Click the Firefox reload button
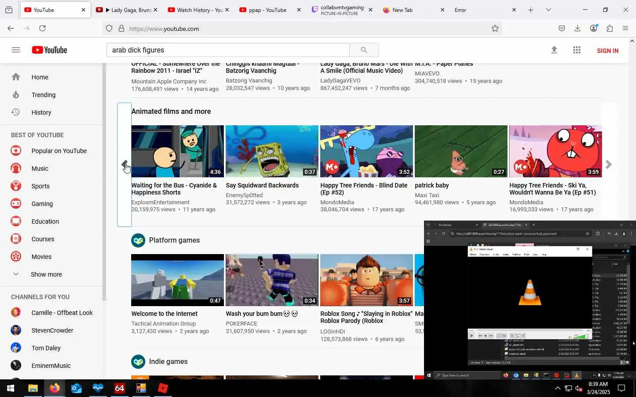This screenshot has width=636, height=397. coord(42,29)
